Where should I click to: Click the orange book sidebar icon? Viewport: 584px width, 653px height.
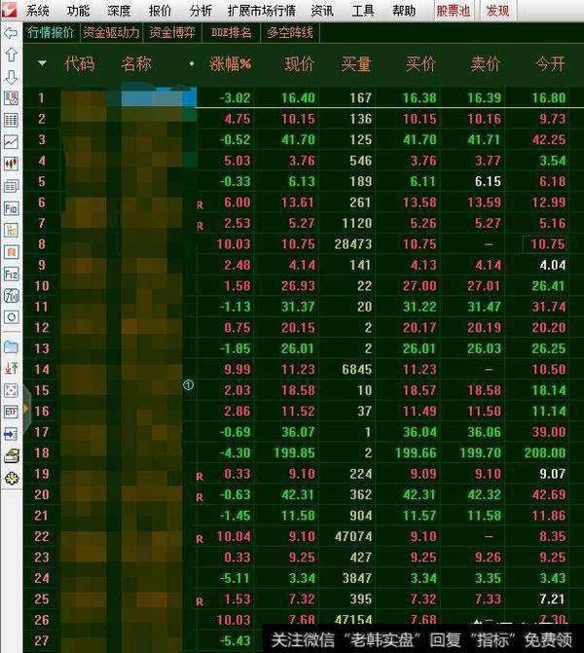click(11, 251)
